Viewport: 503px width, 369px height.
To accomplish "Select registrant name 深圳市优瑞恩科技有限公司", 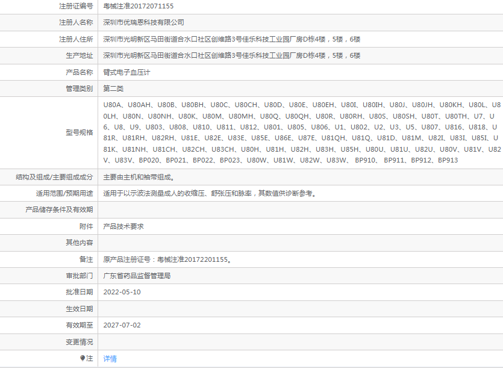I will point(144,22).
